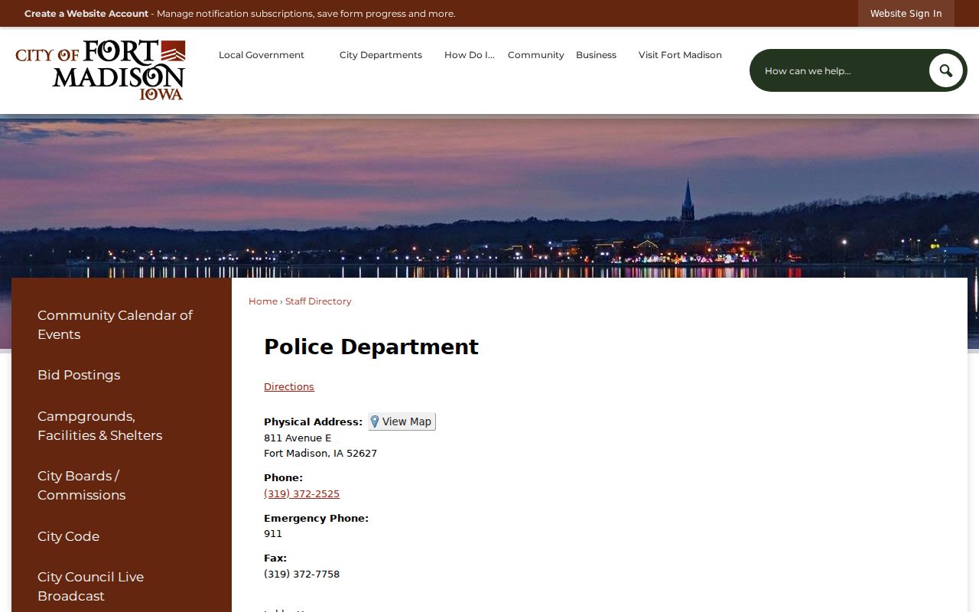Open City Code sidebar link

(68, 536)
